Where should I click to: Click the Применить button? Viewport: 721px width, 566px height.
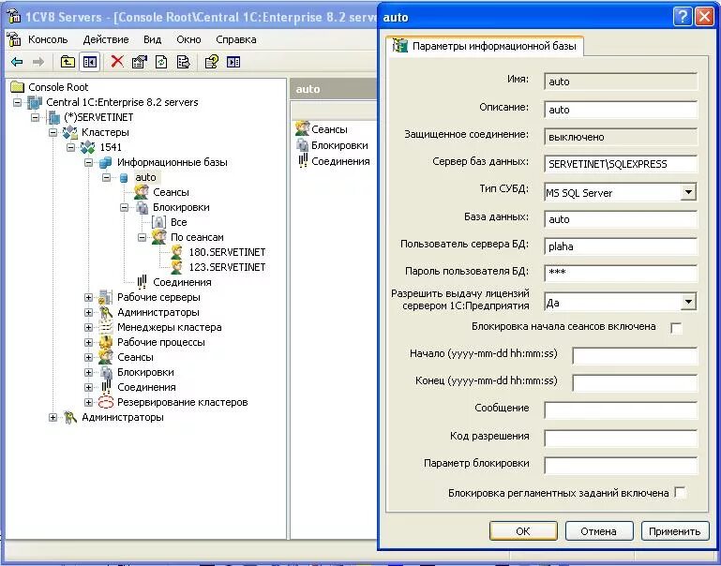674,531
